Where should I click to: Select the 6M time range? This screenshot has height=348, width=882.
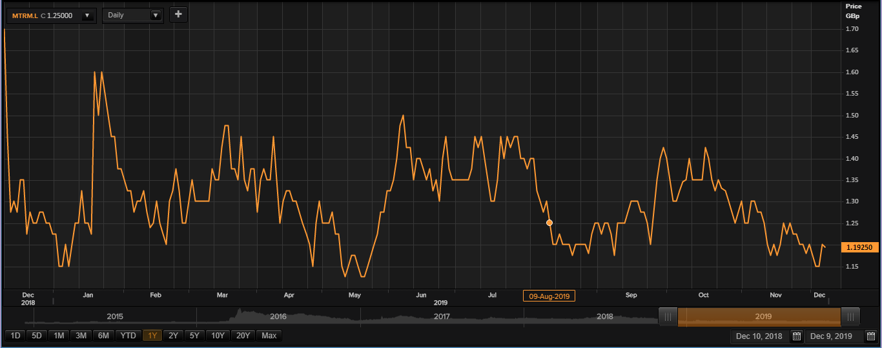click(103, 336)
